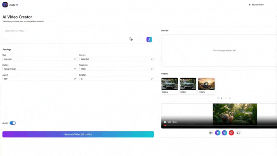Click the Settings section heading

tap(7, 49)
